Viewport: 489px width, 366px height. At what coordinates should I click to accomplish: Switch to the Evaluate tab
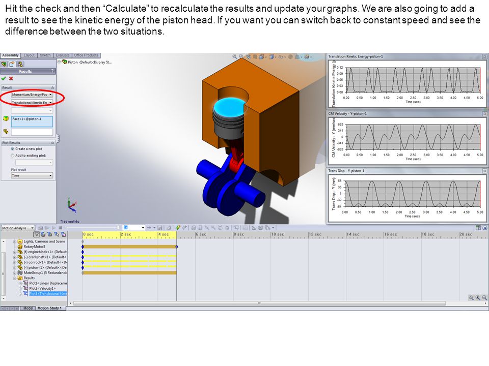tap(63, 55)
